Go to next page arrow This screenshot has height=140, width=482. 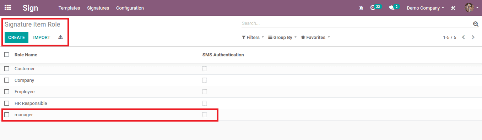pyautogui.click(x=473, y=37)
